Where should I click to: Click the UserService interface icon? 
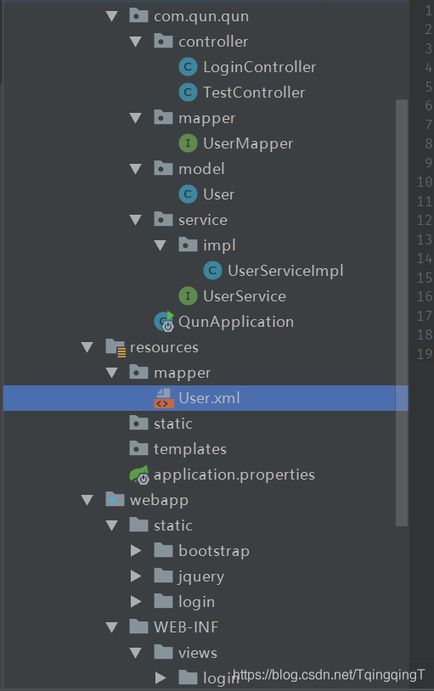188,296
